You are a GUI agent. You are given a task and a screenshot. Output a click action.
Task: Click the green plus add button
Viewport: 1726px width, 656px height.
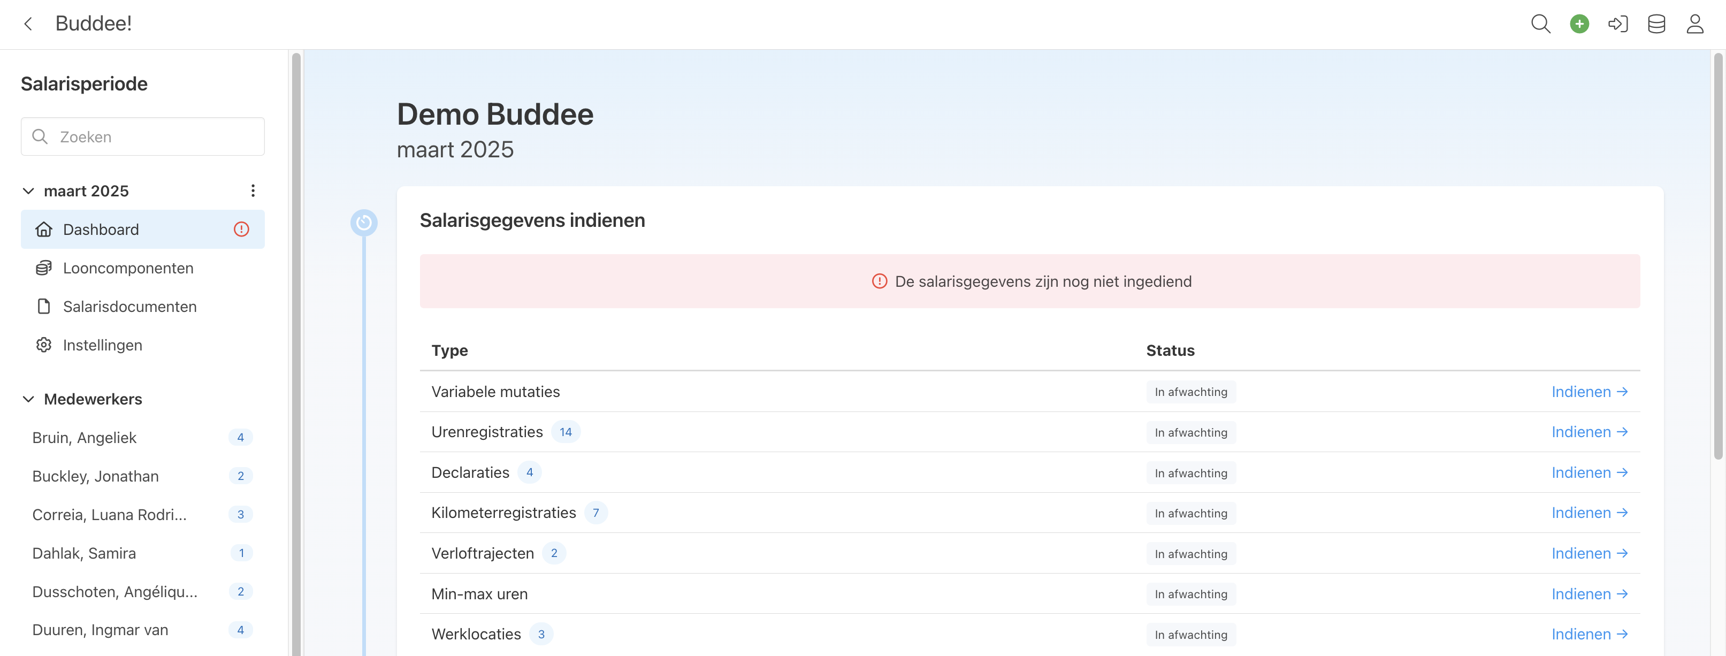pos(1579,24)
